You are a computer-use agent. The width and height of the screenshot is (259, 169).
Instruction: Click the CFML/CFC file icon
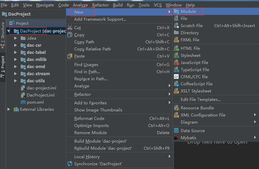[x=176, y=77]
